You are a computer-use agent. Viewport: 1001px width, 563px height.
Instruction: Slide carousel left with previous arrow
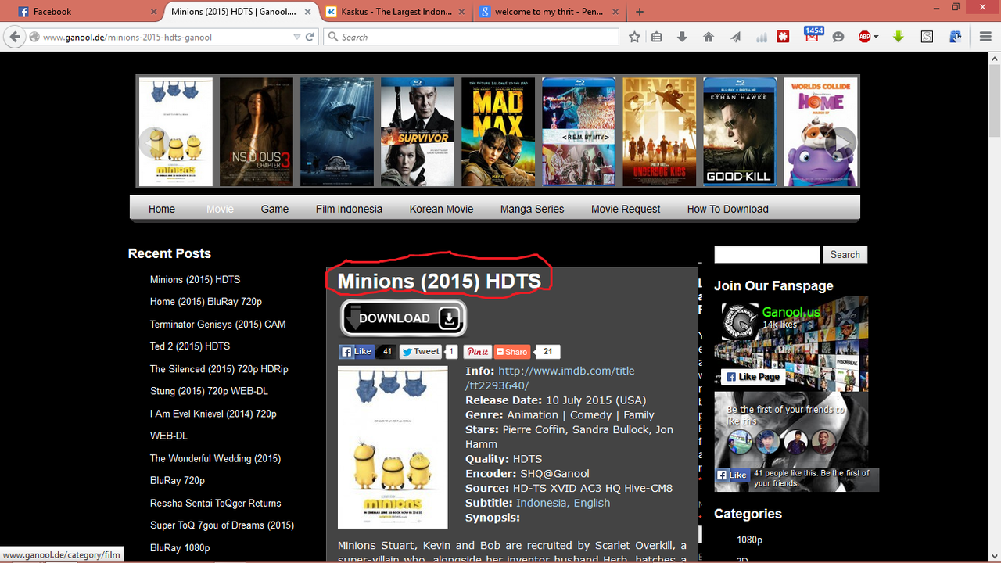pyautogui.click(x=153, y=142)
